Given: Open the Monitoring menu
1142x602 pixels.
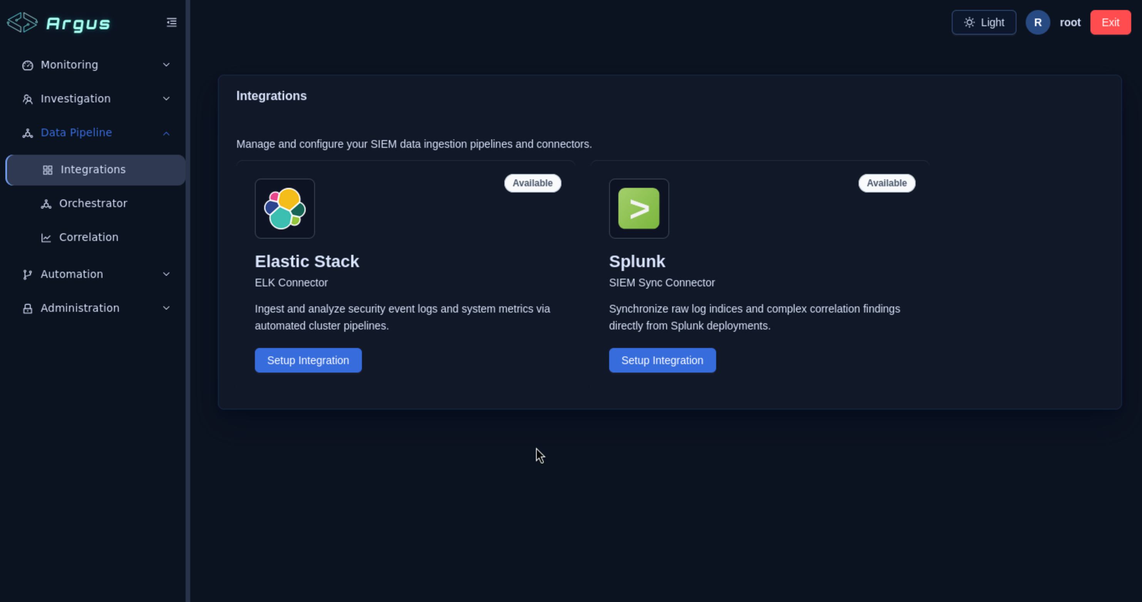Looking at the screenshot, I should point(95,65).
